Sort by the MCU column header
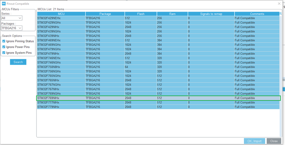The height and width of the screenshot is (145, 285). (61, 14)
